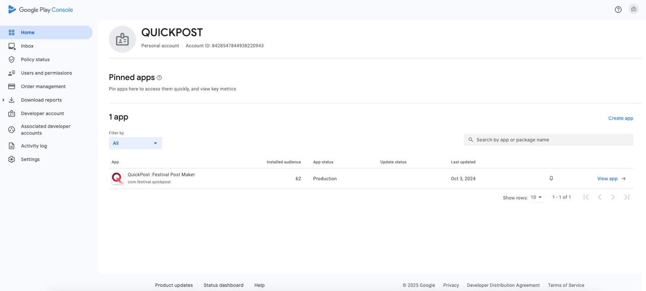Open the developer account avatar menu
Viewport: 646px width, 291px height.
point(634,9)
